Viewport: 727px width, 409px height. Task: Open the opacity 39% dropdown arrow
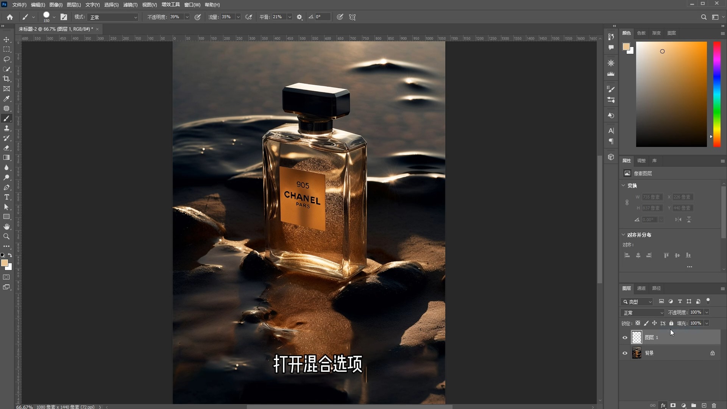coord(187,17)
